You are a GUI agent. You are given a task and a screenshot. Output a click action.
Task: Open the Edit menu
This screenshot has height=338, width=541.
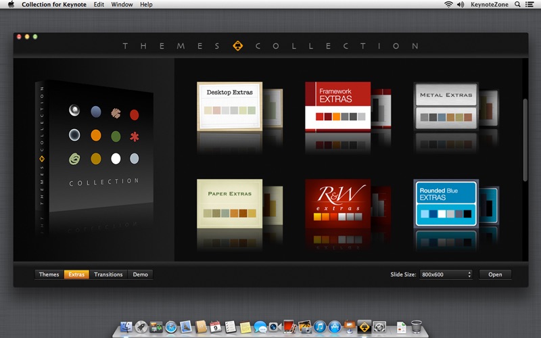[x=99, y=5]
